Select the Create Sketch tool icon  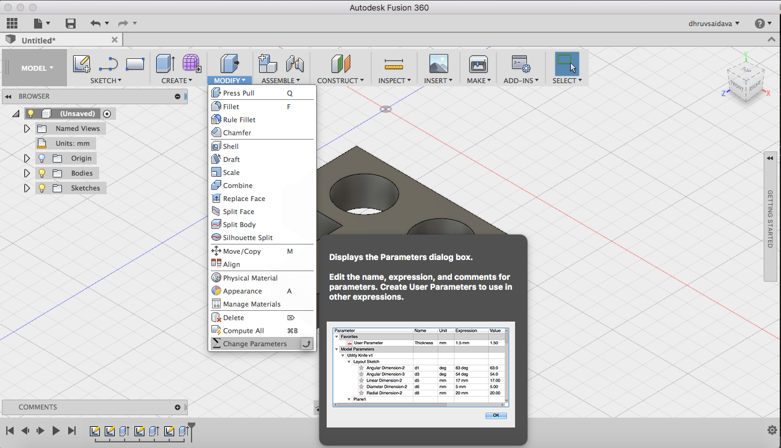[x=82, y=63]
